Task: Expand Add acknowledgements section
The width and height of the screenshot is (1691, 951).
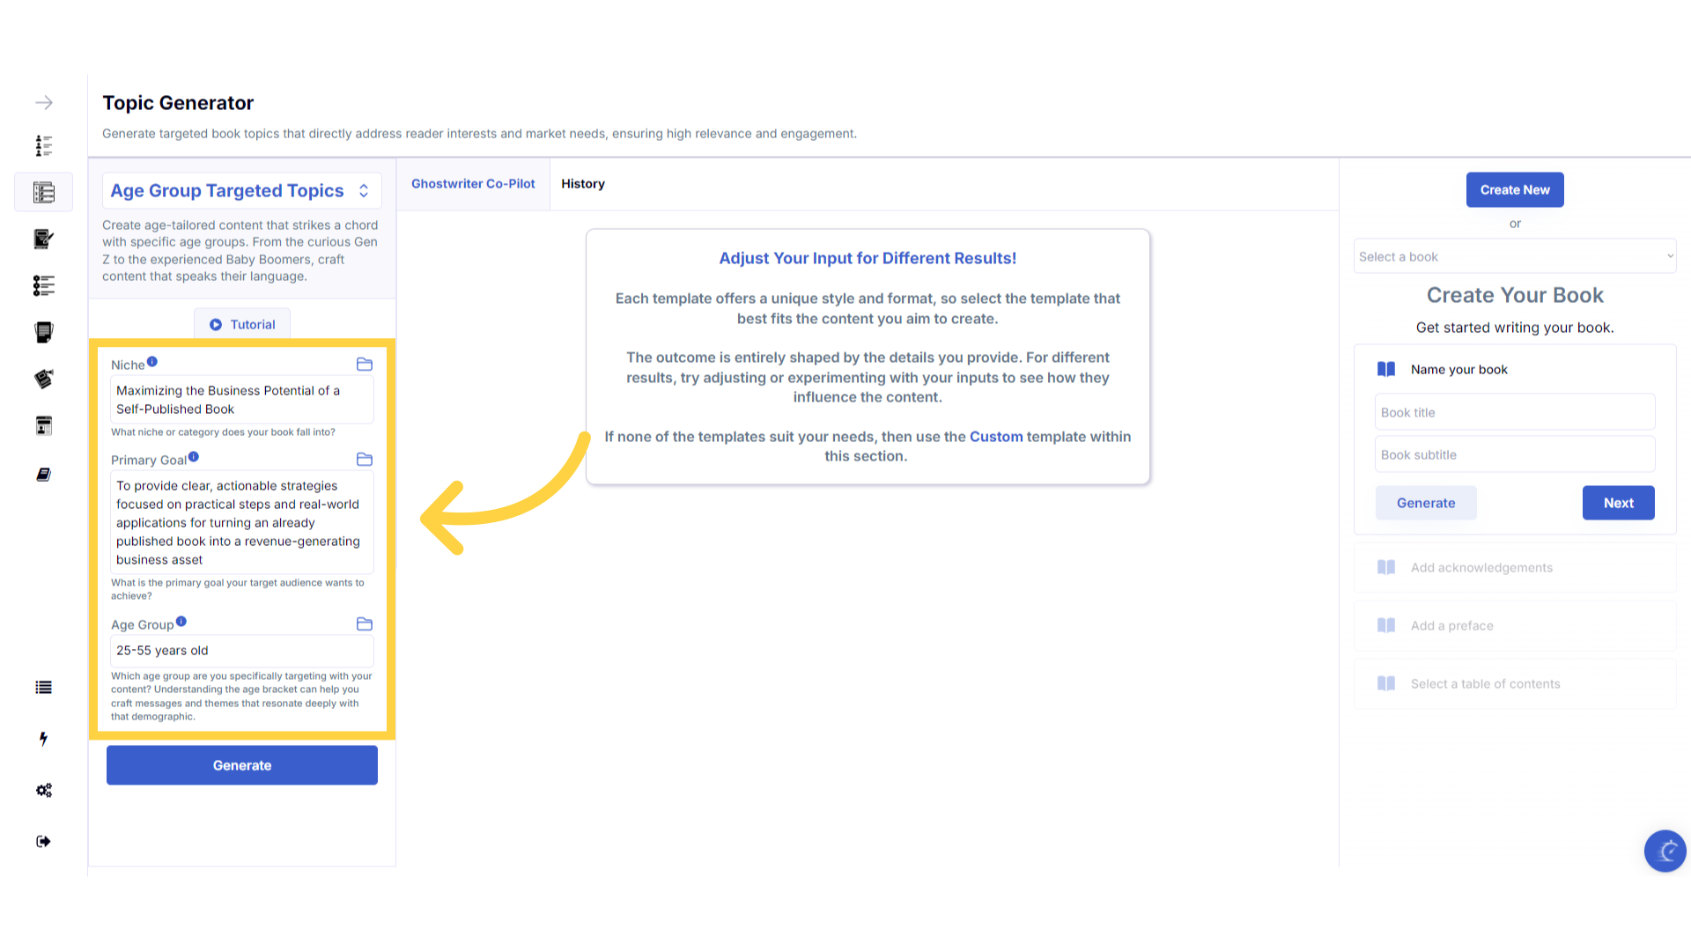Action: point(1481,568)
